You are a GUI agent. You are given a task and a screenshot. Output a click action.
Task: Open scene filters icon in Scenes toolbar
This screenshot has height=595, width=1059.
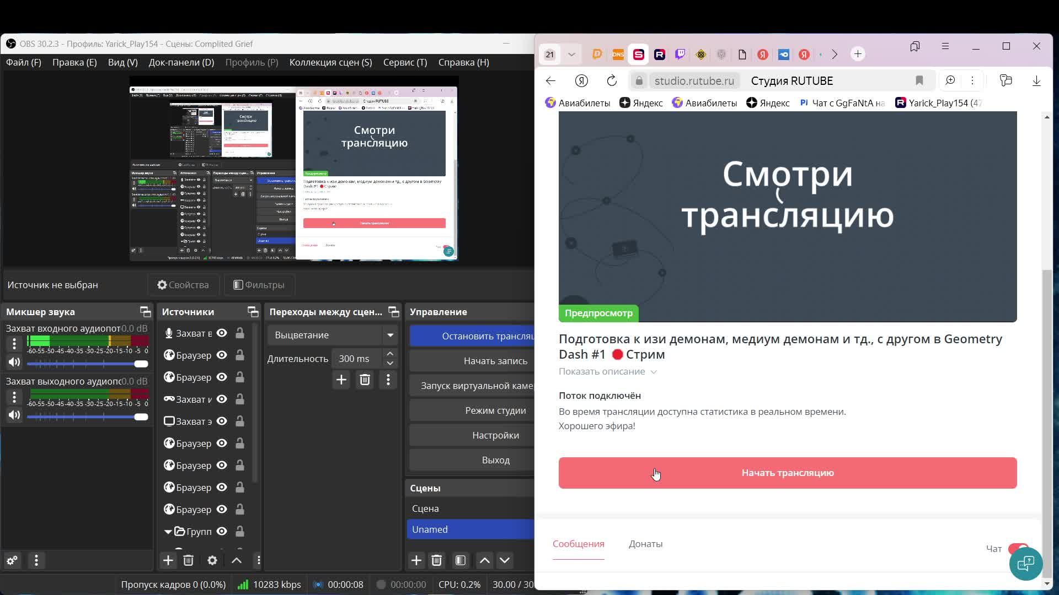[461, 560]
